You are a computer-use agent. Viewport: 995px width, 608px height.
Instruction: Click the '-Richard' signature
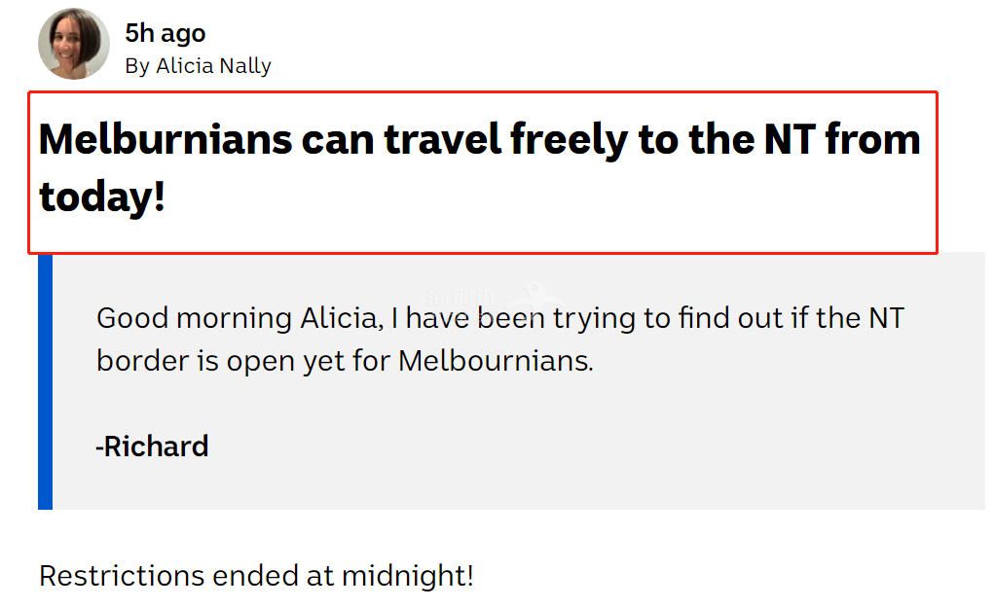point(152,447)
